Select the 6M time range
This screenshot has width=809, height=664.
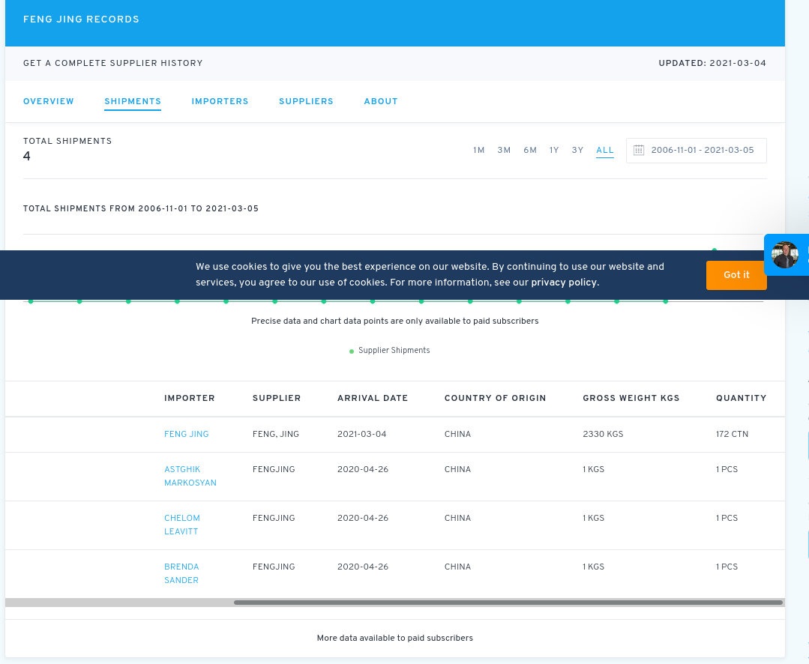tap(530, 150)
